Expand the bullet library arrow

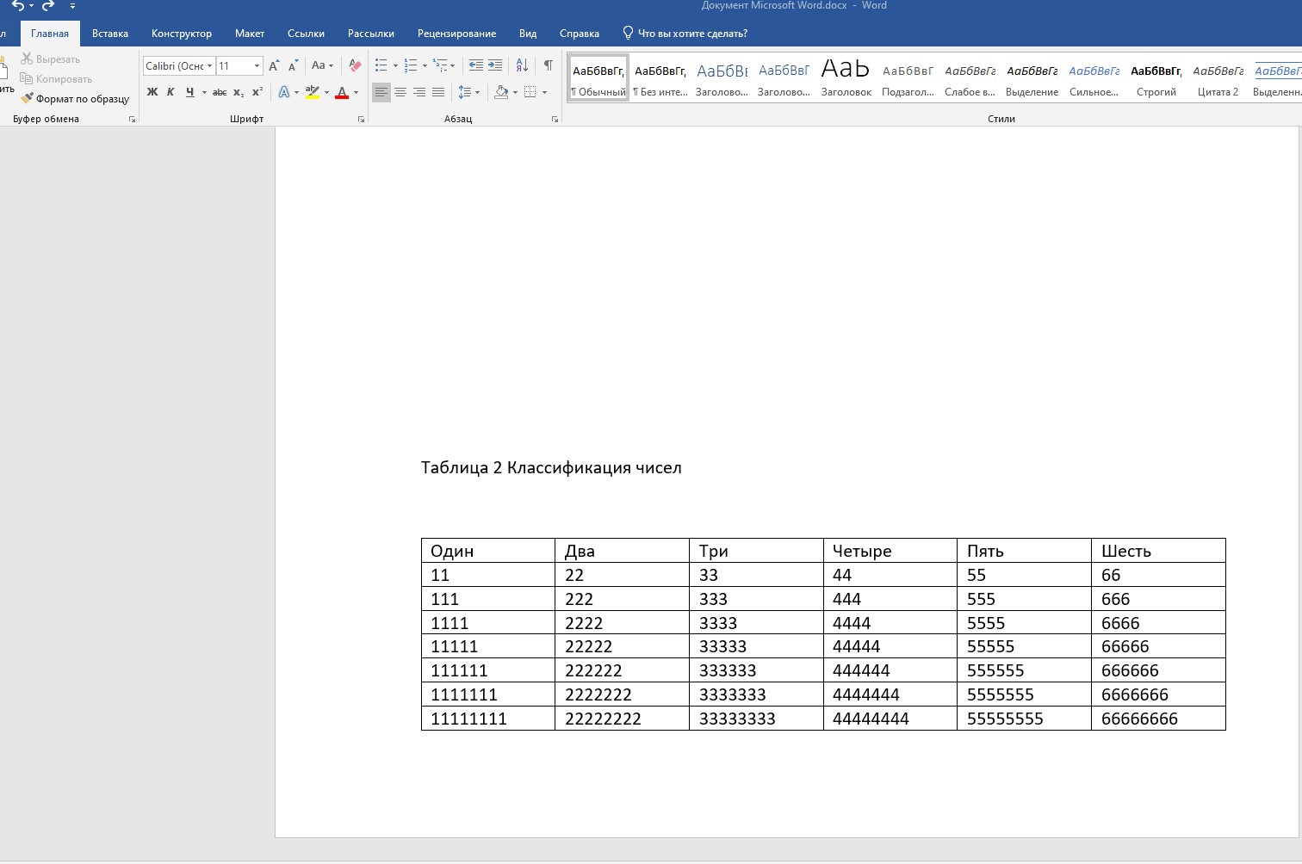(x=395, y=65)
